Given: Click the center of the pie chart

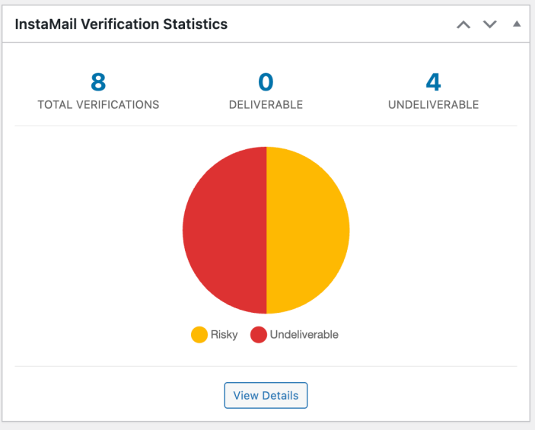Looking at the screenshot, I should point(266,230).
